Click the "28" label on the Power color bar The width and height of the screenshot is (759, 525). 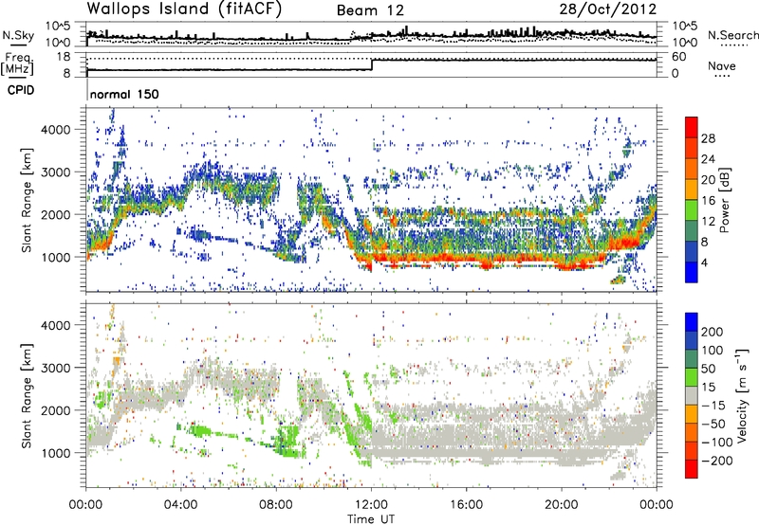click(708, 138)
